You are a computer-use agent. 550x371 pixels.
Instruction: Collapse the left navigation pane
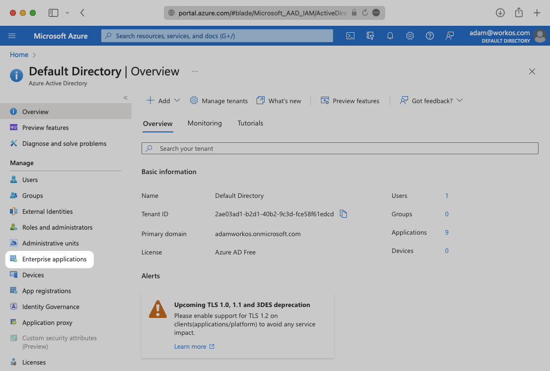[126, 98]
